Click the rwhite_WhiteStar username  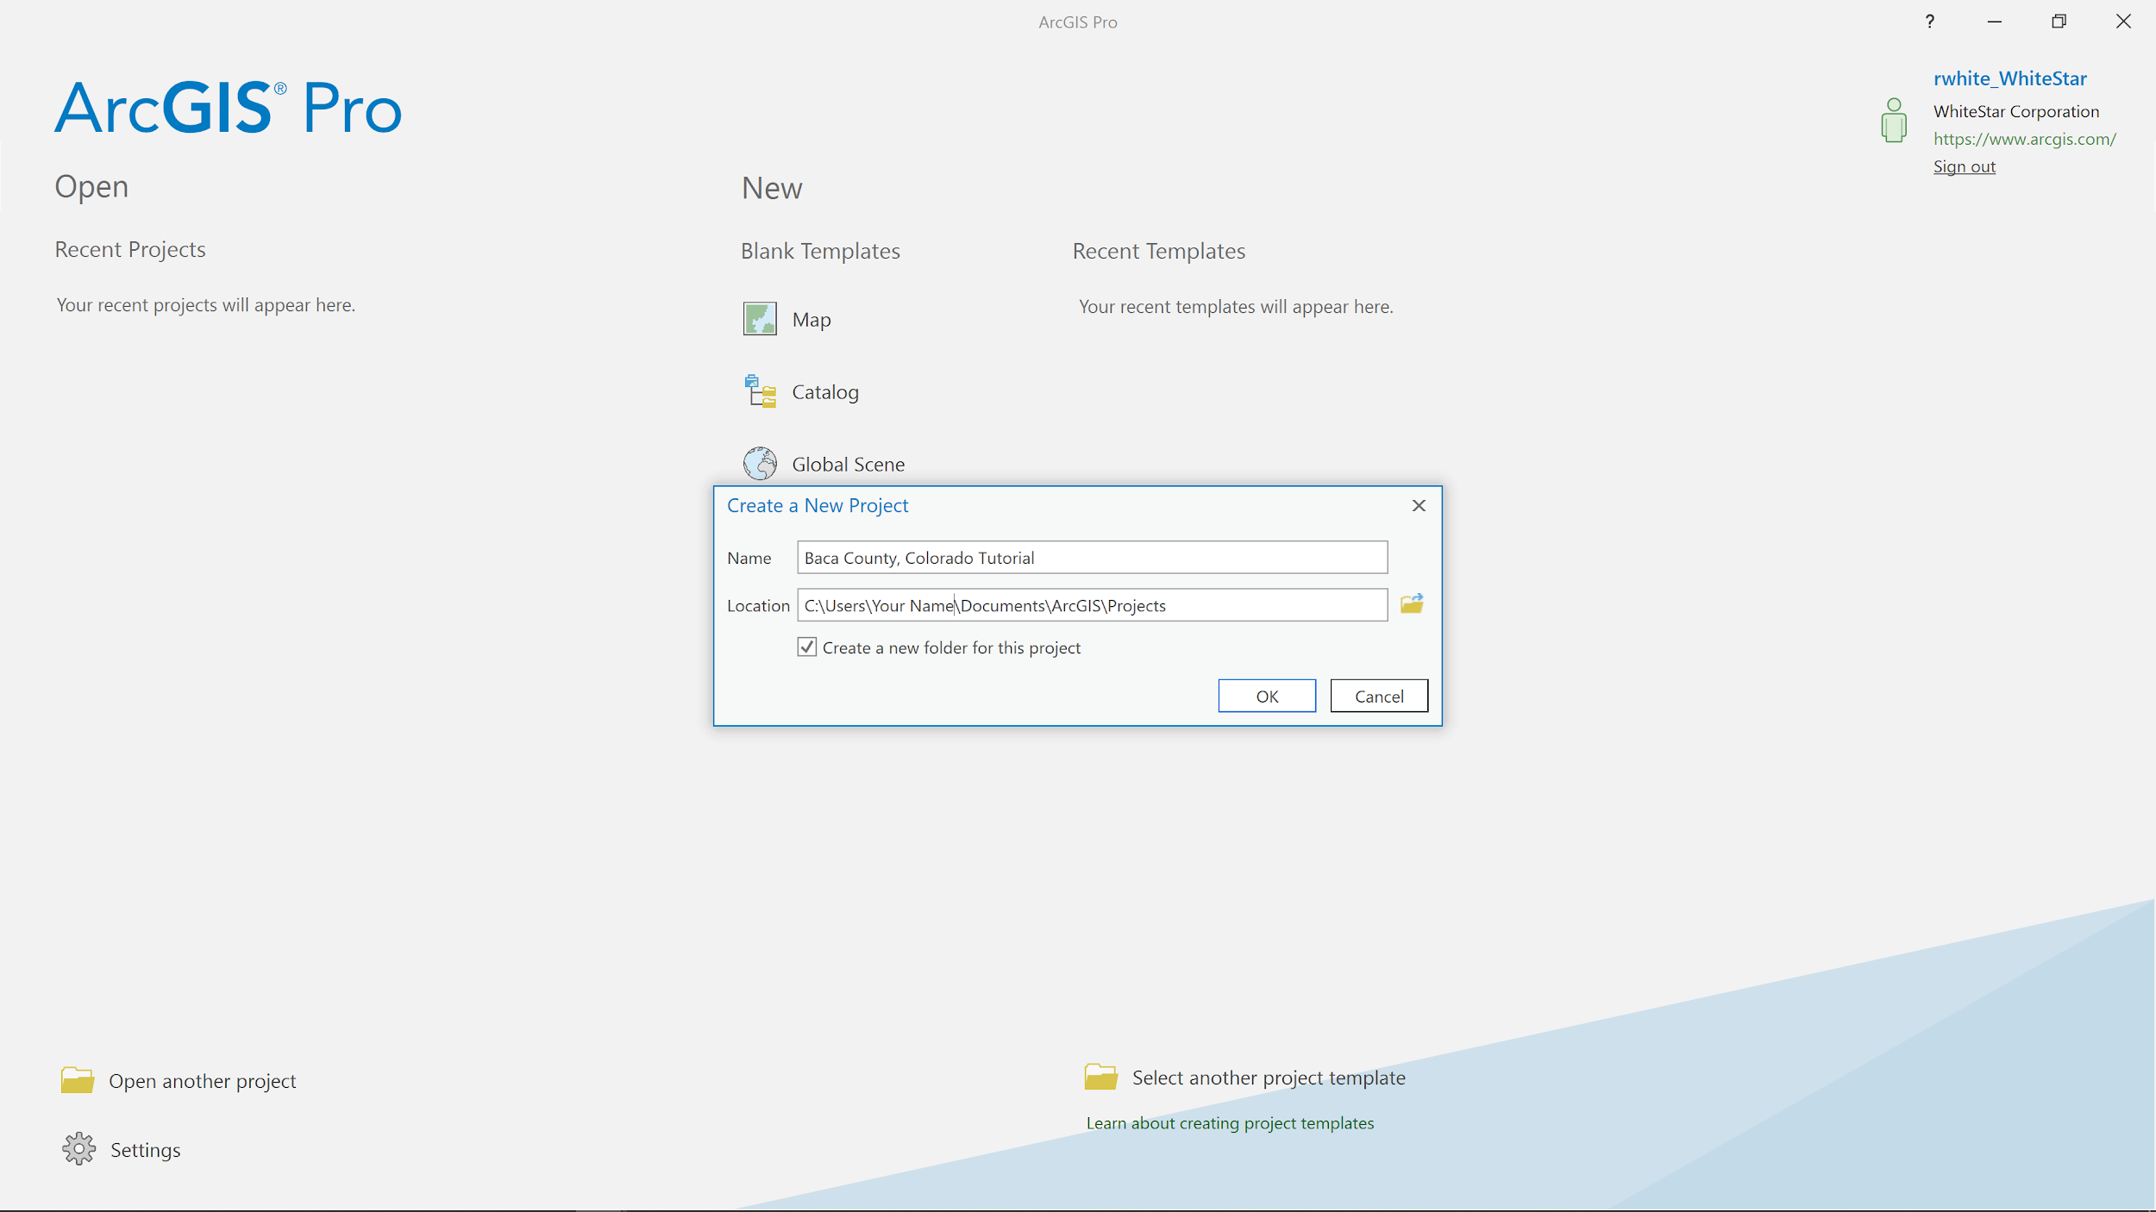point(2010,78)
